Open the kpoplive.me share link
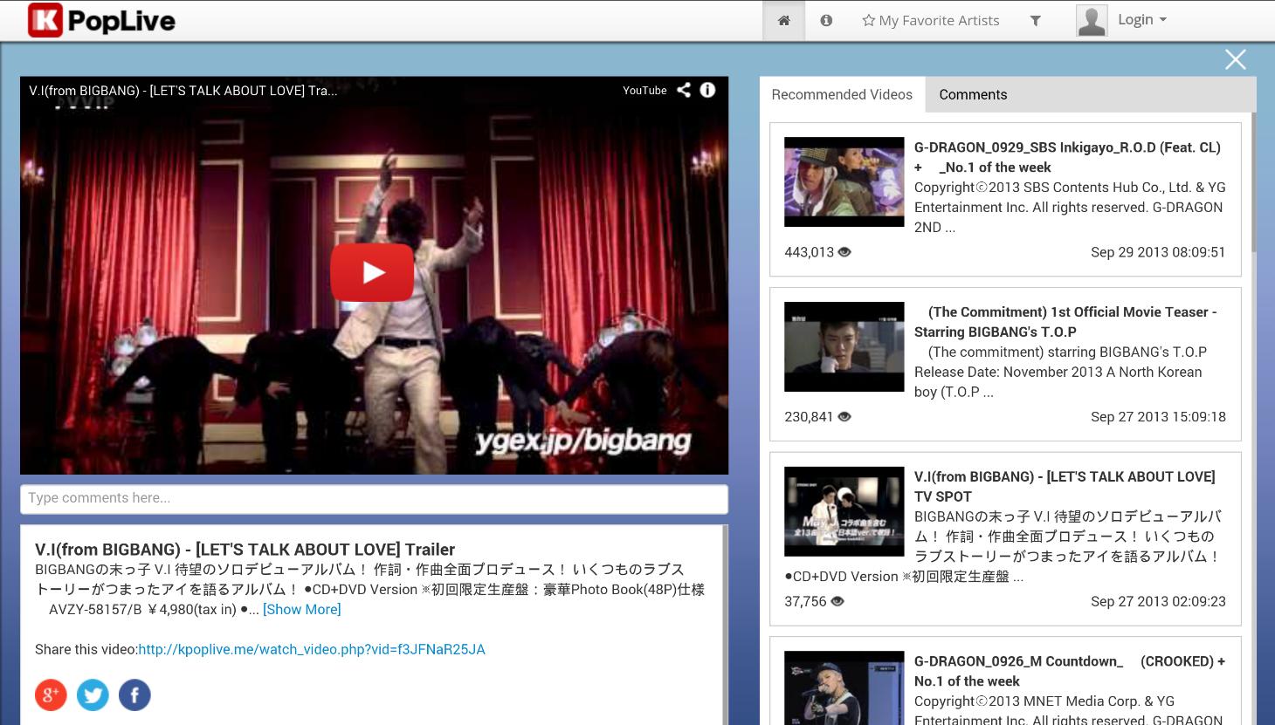The image size is (1275, 725). coord(311,649)
